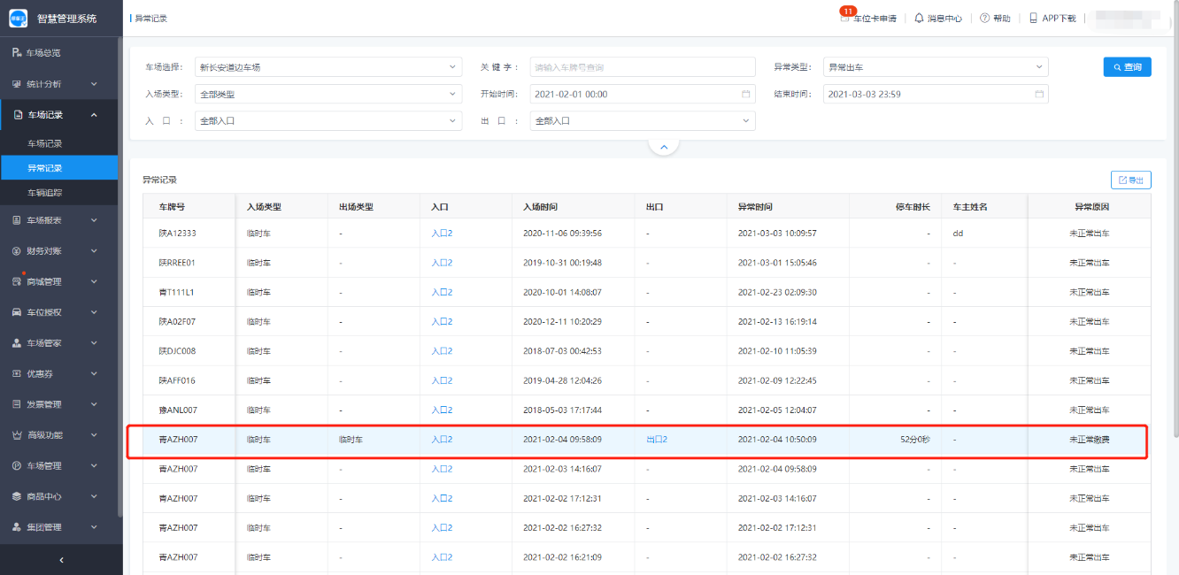Viewport: 1179px width, 575px height.
Task: Expand the 统计分析 sidebar menu
Action: coord(60,84)
